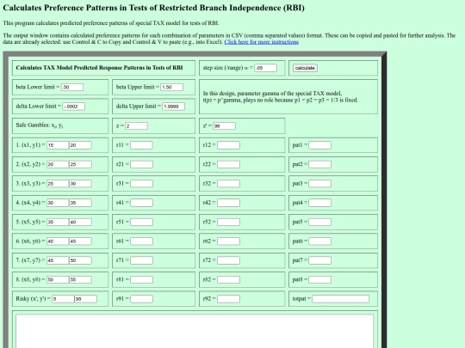Click the delta Upper limit field
Image resolution: width=465 pixels, height=348 pixels.
[x=173, y=107]
